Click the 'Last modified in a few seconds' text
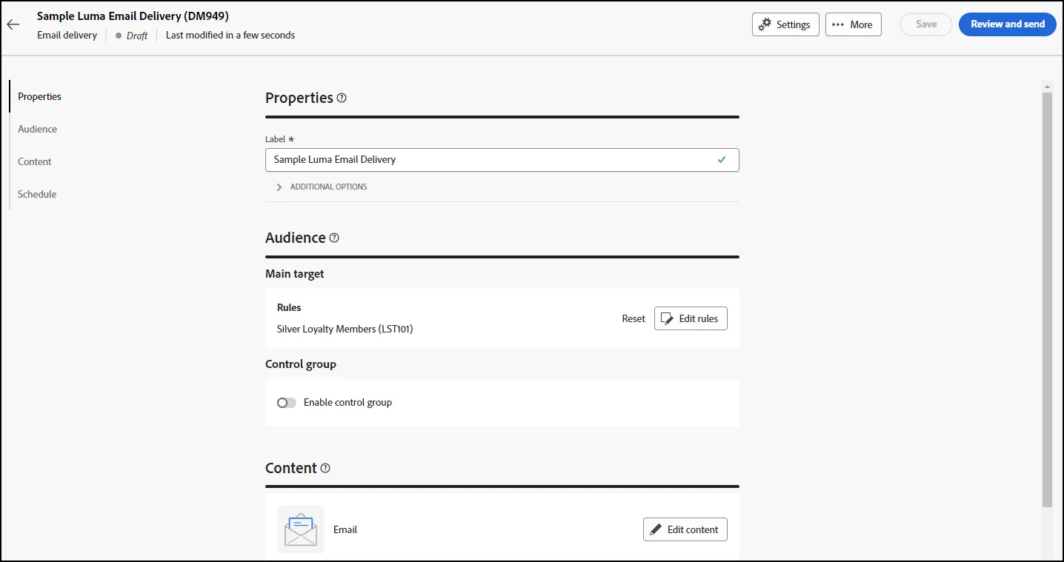The image size is (1064, 562). coord(230,35)
